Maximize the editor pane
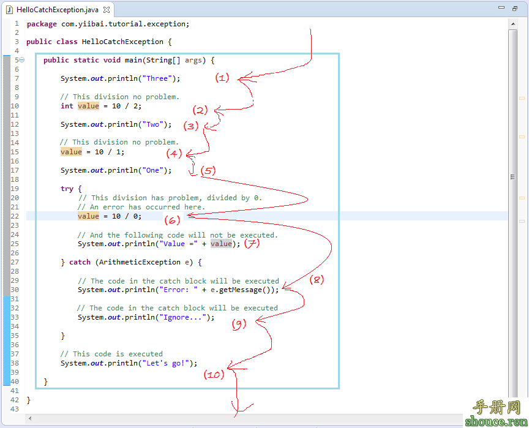 (x=515, y=8)
